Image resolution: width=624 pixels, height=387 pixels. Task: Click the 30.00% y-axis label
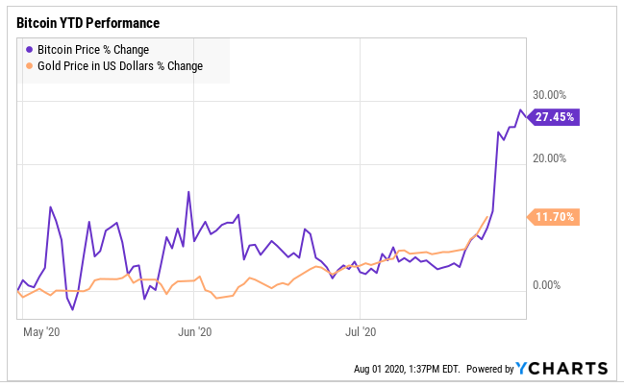(x=550, y=94)
